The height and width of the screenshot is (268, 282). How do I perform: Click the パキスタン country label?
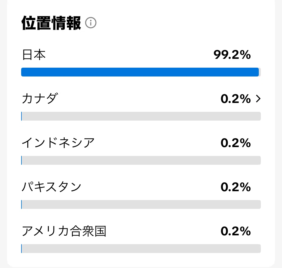pos(51,187)
